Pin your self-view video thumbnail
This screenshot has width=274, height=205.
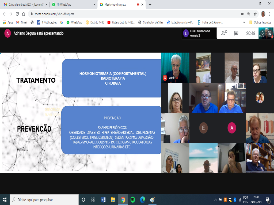(x=262, y=33)
